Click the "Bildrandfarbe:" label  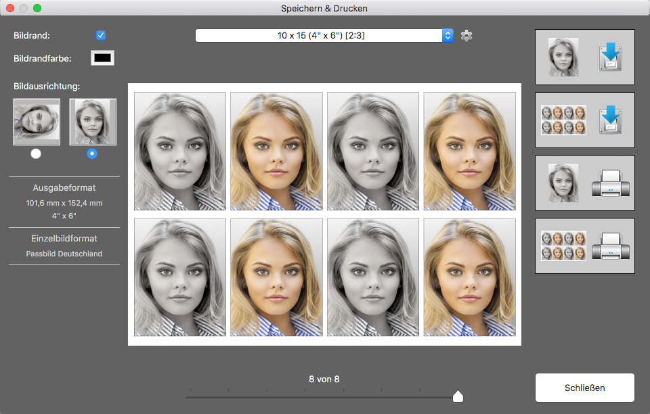[x=42, y=59]
